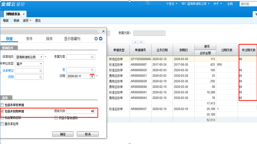Sort by 单据编号 column header
The image size is (257, 144).
click(x=141, y=50)
